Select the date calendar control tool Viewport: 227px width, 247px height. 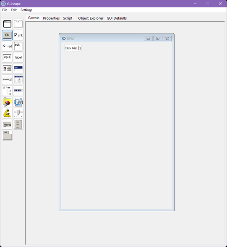point(18,80)
